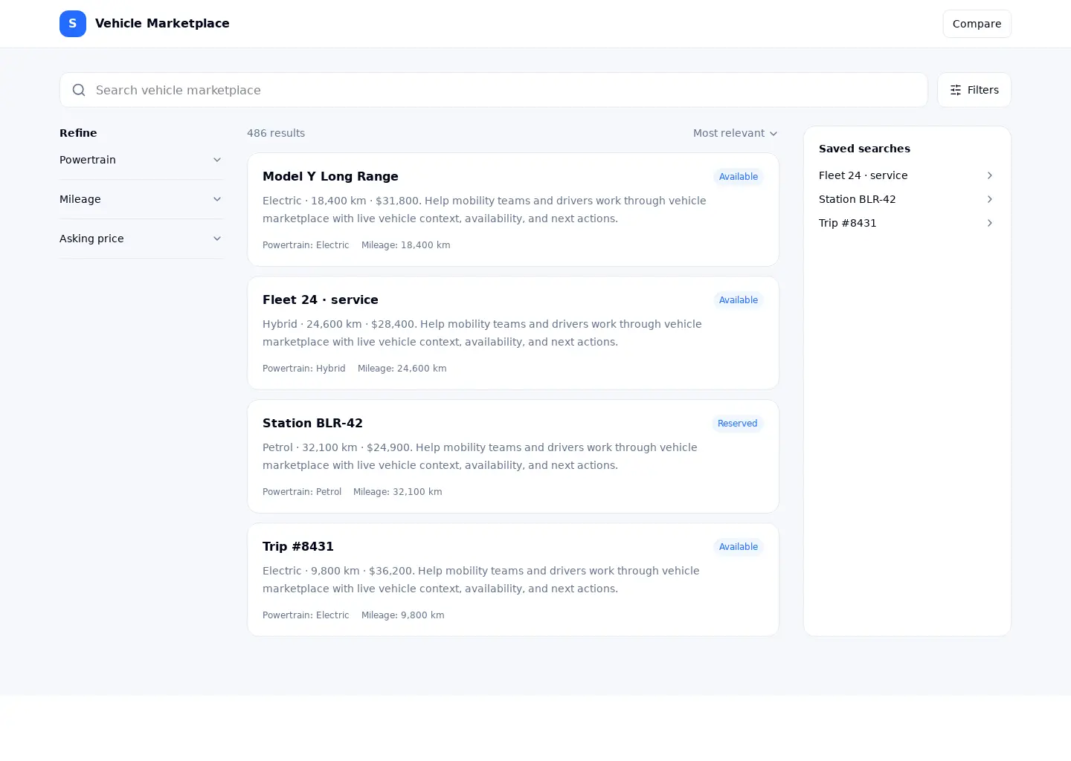Click Available badge on Fleet 24 result card
Viewport: 1071px width, 761px height.
(739, 300)
